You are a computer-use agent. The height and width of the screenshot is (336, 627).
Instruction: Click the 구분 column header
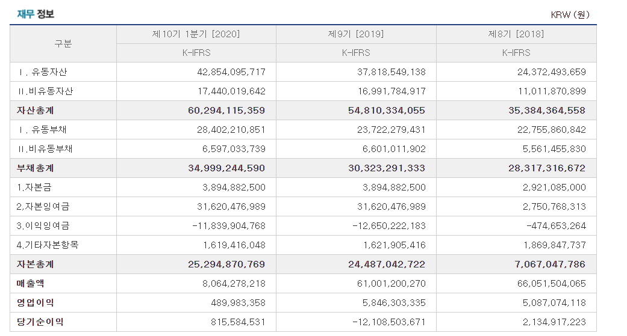pyautogui.click(x=63, y=43)
